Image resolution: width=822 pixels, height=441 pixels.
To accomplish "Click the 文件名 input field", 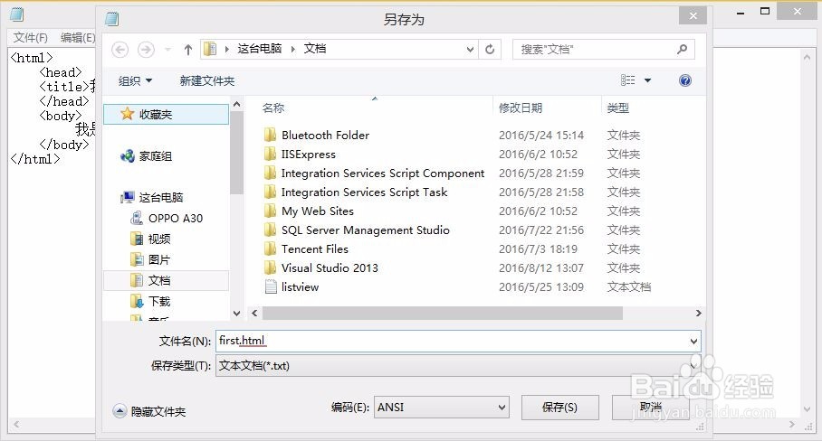I will coord(458,341).
